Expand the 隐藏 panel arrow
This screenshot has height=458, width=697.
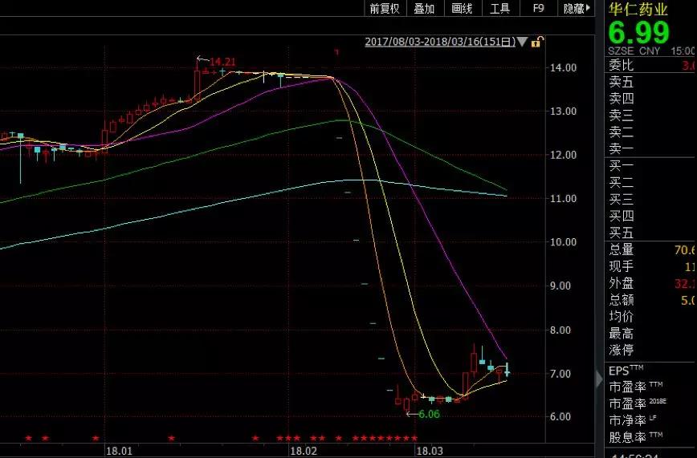[x=589, y=8]
